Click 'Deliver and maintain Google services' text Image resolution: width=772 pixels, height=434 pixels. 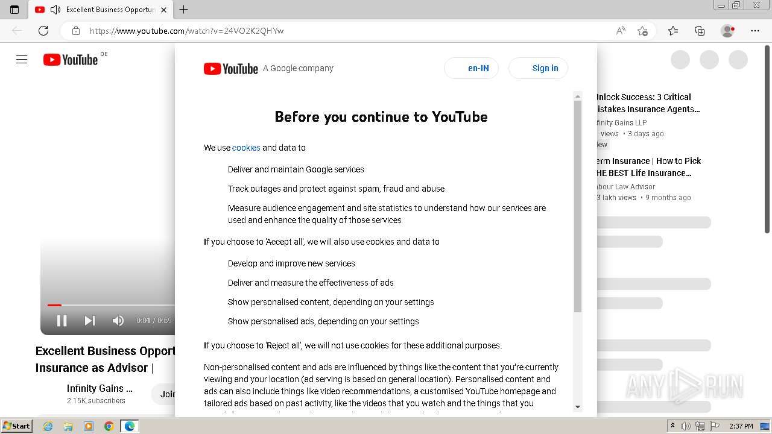[296, 169]
